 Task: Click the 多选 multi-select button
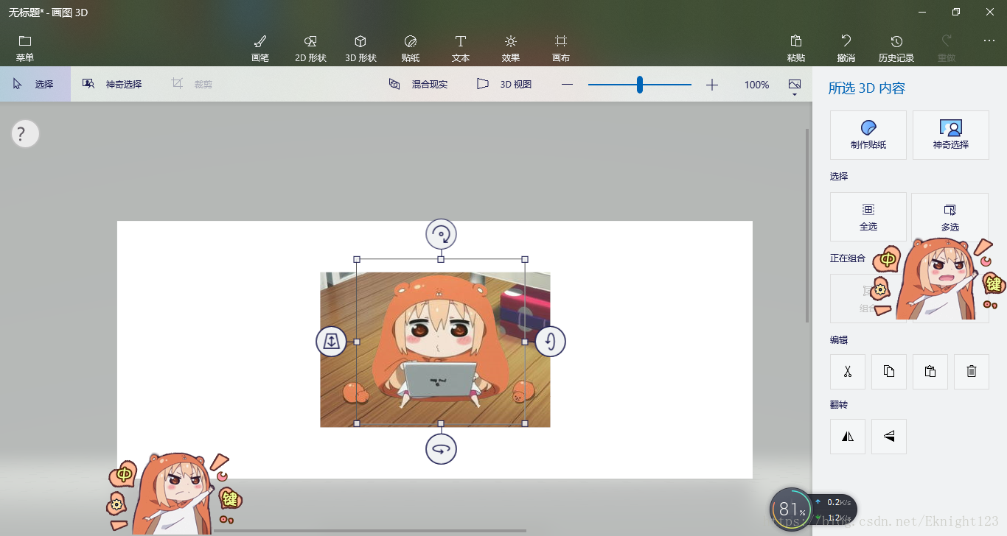point(949,217)
